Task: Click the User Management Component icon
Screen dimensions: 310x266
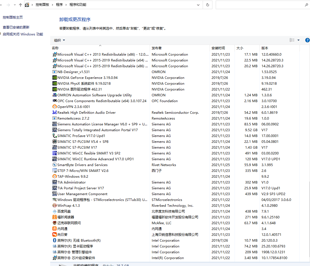Action: [55, 194]
